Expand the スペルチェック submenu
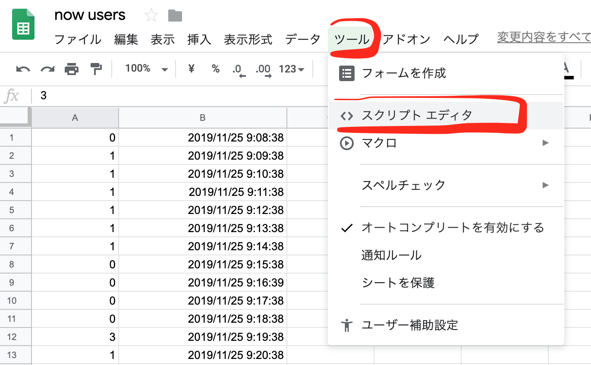 (446, 185)
